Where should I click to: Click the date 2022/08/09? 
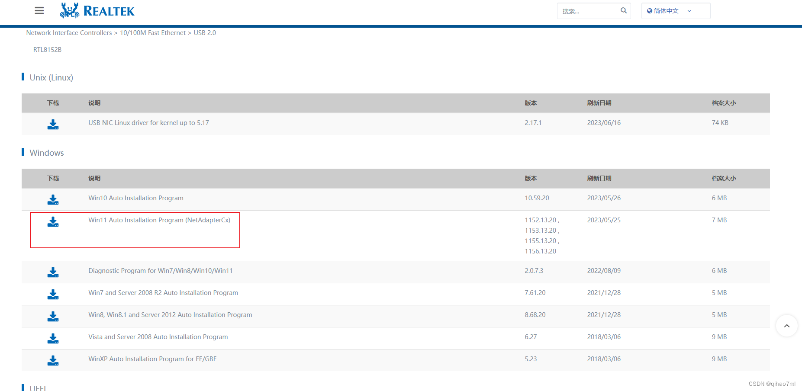click(x=604, y=271)
